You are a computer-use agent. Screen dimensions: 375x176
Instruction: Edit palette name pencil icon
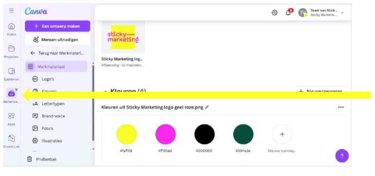point(207,107)
